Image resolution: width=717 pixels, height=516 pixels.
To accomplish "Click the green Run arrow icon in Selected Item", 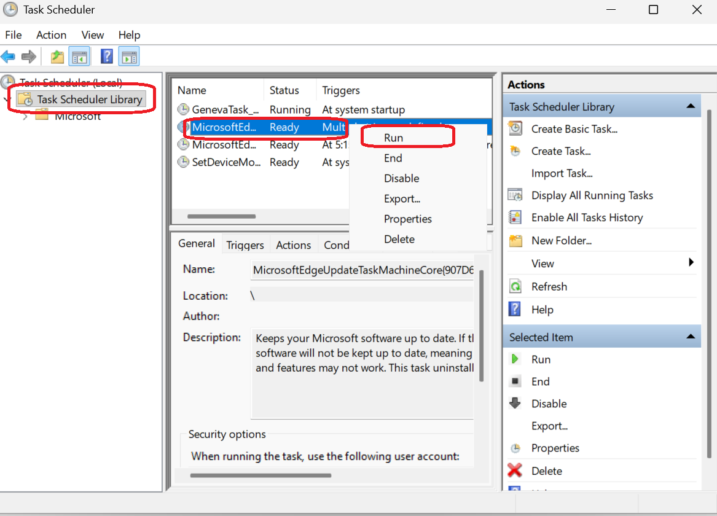I will click(515, 359).
